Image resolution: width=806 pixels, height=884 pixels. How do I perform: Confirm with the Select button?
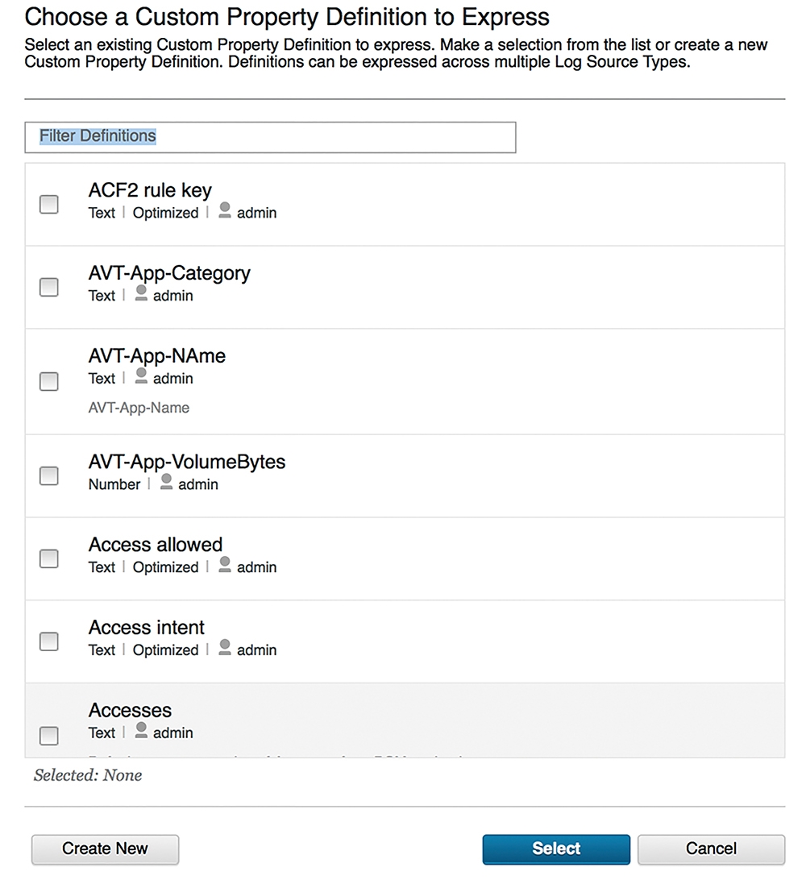coord(556,849)
